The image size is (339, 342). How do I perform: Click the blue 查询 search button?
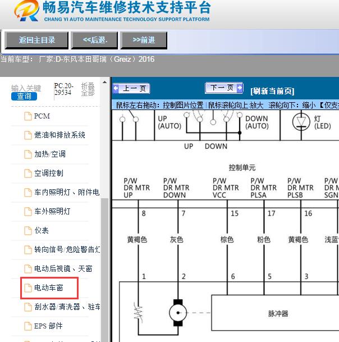click(24, 96)
